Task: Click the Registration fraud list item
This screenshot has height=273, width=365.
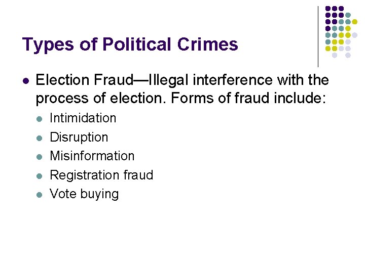Action: tap(101, 175)
